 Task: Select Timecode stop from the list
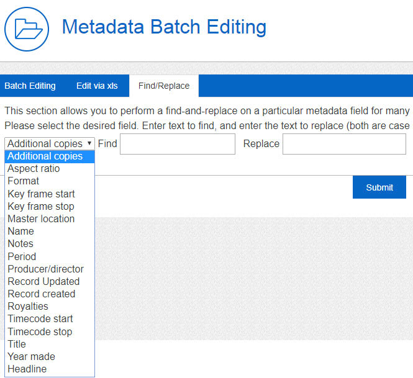40,331
